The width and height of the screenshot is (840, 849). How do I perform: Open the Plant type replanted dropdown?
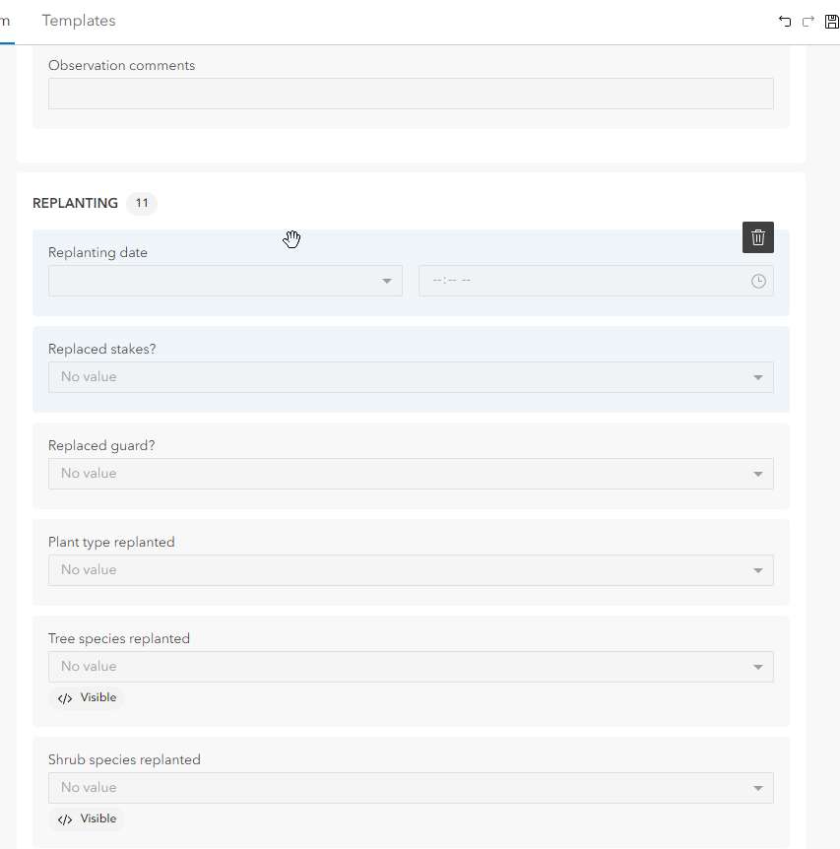(757, 570)
